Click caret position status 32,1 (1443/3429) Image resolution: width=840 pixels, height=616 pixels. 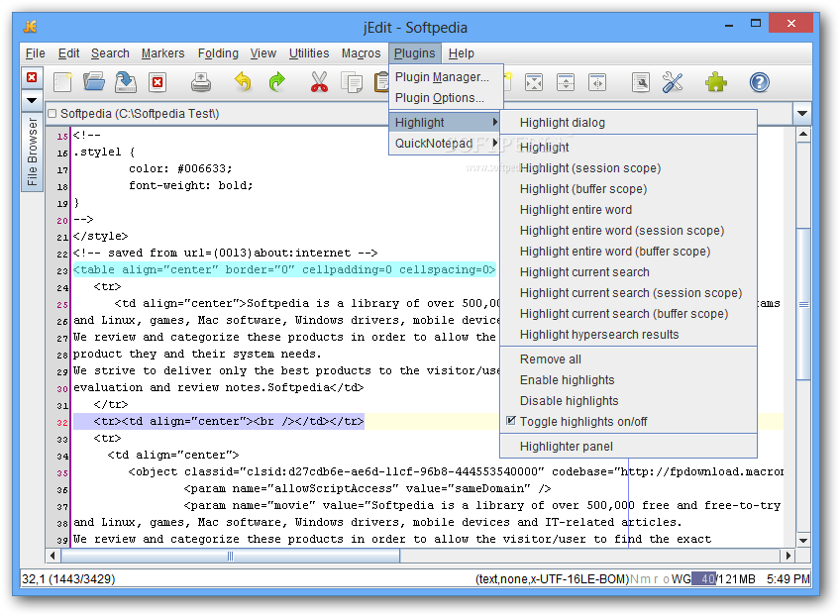point(68,579)
